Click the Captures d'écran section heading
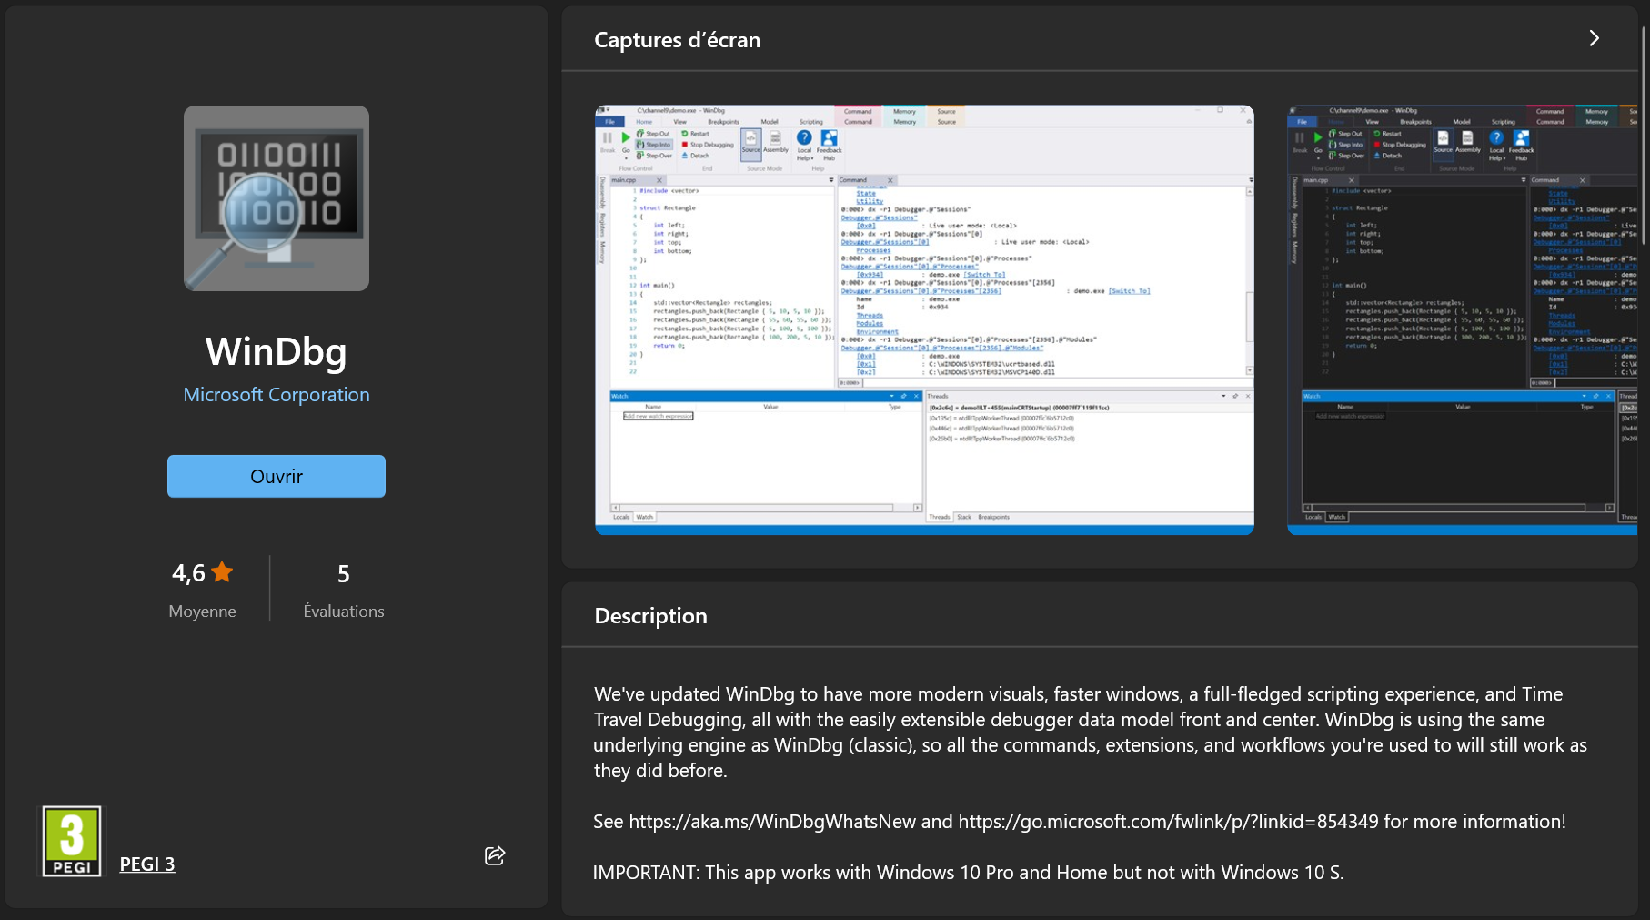Screen dimensions: 1650x920 [x=677, y=40]
